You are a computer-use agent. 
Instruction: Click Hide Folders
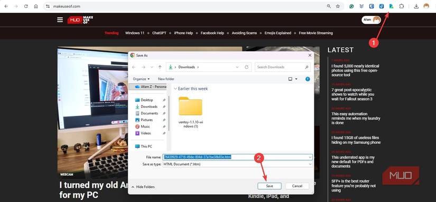point(143,187)
